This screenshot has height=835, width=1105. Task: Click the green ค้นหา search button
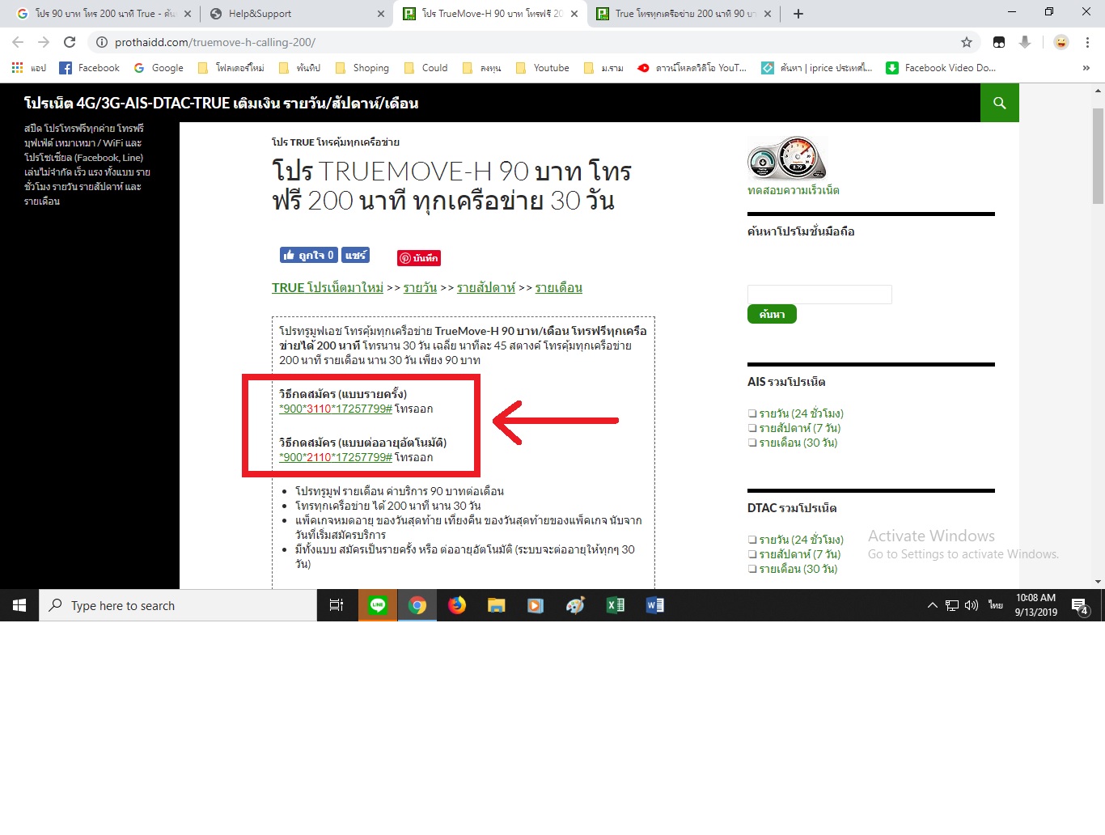772,314
